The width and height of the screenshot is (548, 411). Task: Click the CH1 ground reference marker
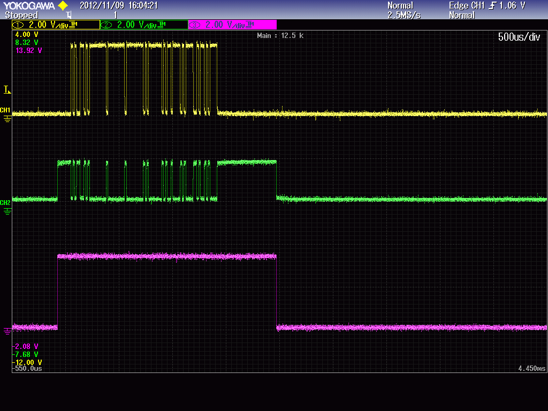7,119
